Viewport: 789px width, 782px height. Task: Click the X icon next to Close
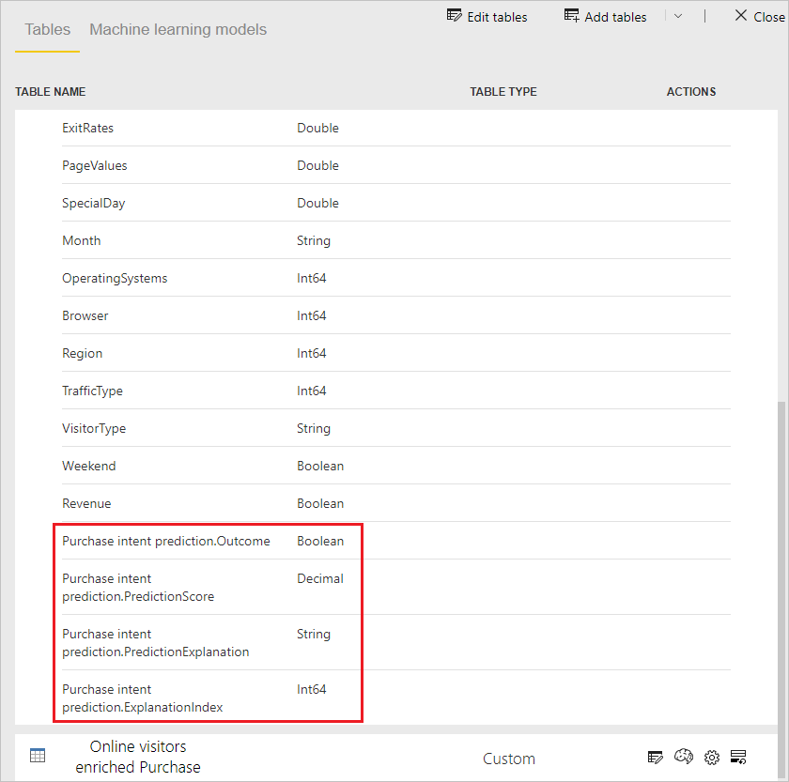coord(741,15)
